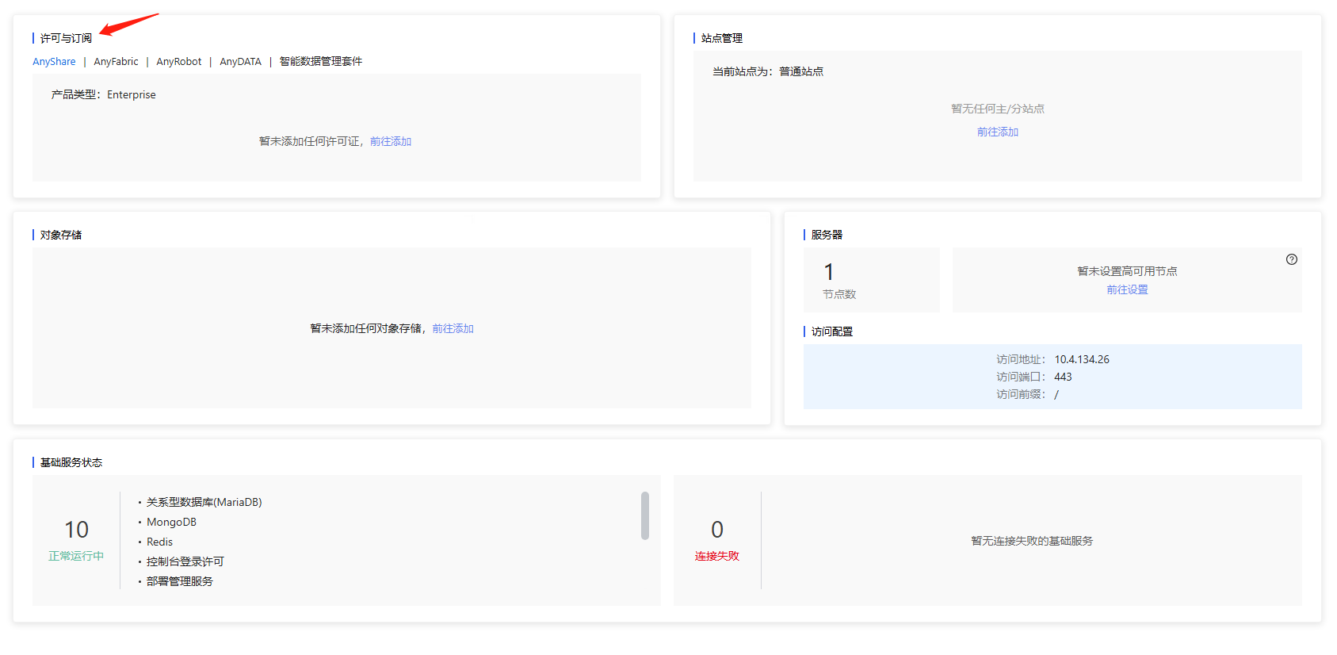Click the 对象存储 section heading
The image size is (1337, 655).
point(61,235)
